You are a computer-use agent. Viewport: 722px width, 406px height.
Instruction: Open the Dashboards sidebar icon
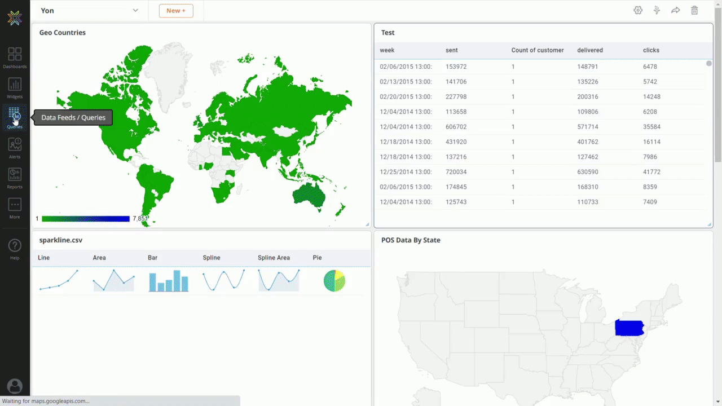[x=15, y=55]
